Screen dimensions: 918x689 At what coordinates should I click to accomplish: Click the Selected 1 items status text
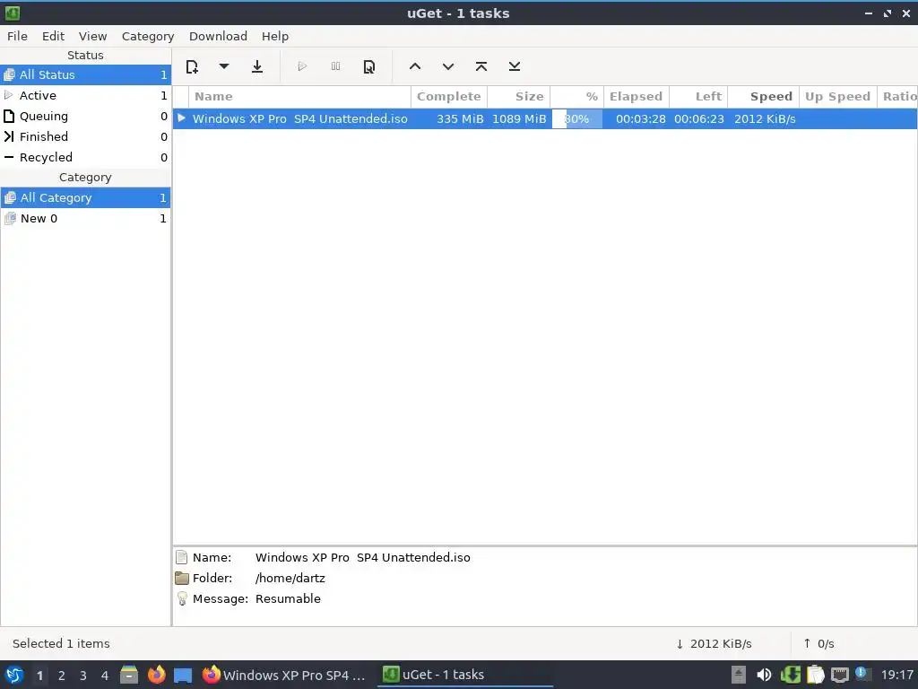pyautogui.click(x=62, y=644)
